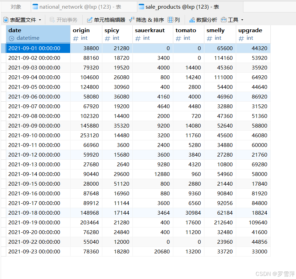Select upgrade value 109640

click(x=253, y=222)
